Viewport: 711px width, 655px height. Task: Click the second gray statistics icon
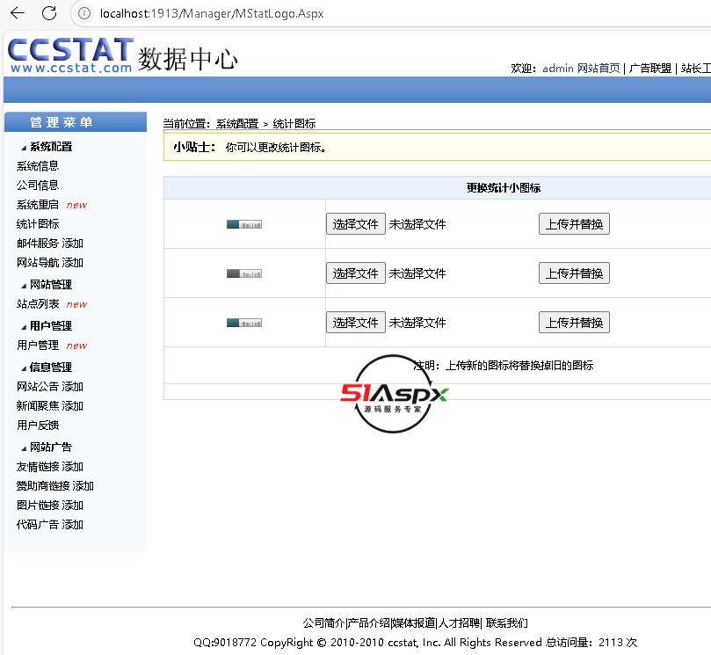(244, 274)
